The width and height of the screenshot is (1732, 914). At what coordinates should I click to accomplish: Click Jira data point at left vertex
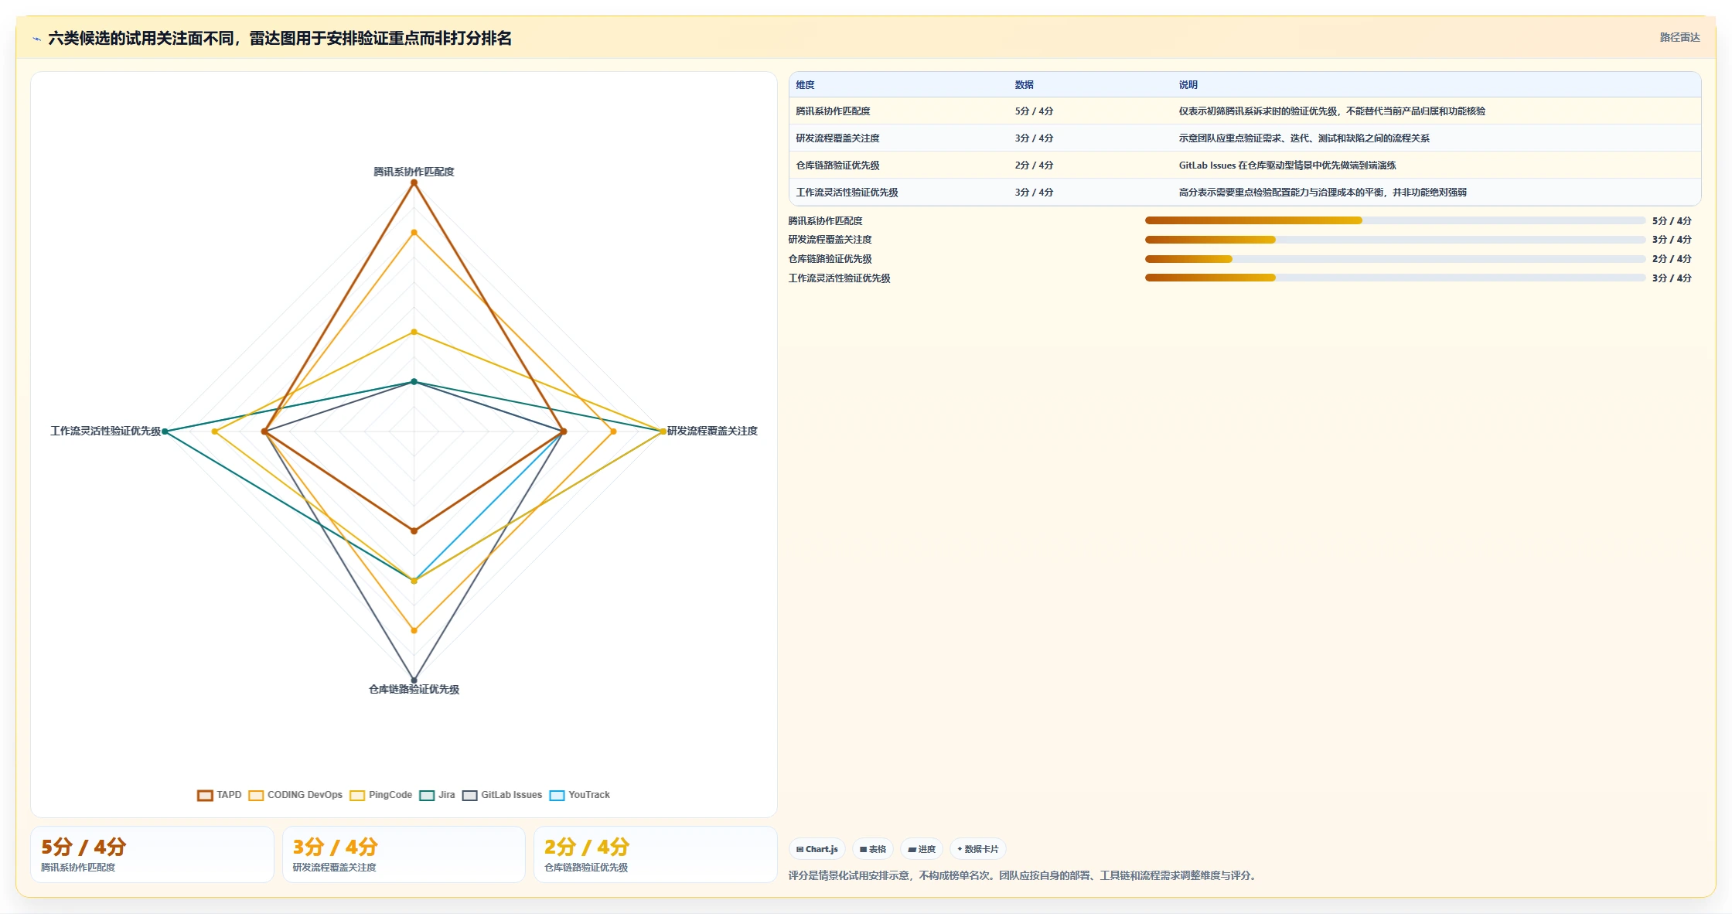point(165,431)
